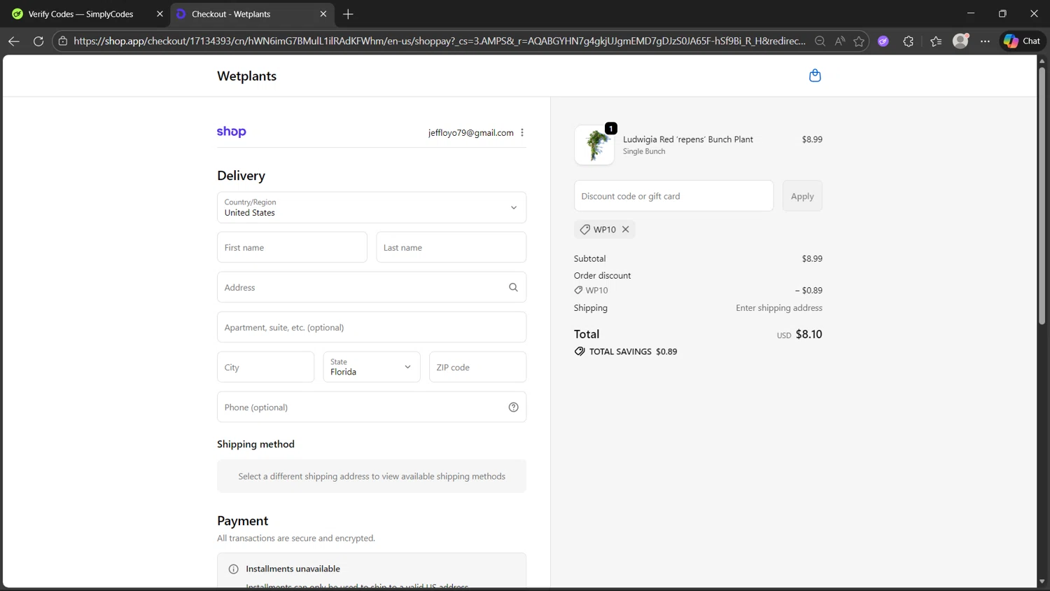Select the Checkout - Wetplants tab
This screenshot has width=1050, height=591.
pos(231,14)
